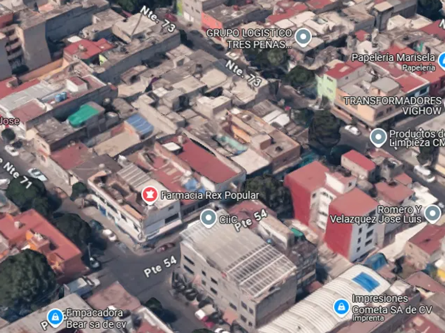Open the Empacadora Bear shopping bag pin
Screen dimensions: 445x333
(x=55, y=318)
